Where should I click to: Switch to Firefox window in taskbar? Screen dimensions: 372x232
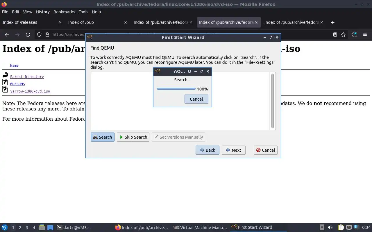142,228
